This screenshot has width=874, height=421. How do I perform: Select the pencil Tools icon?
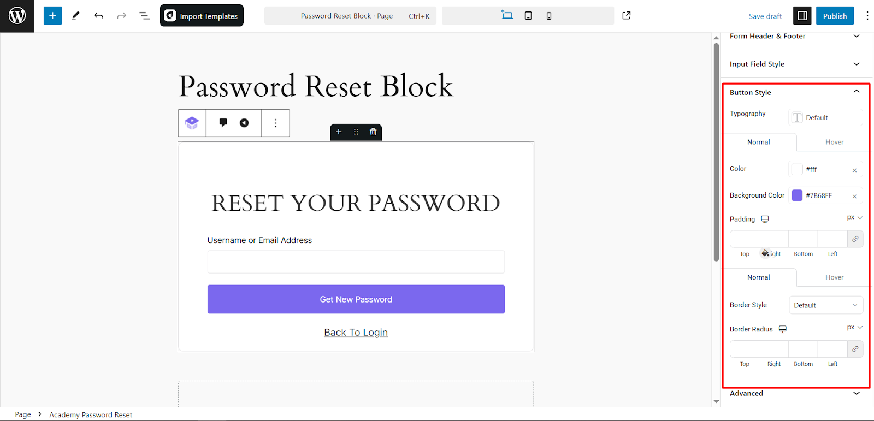pyautogui.click(x=75, y=16)
